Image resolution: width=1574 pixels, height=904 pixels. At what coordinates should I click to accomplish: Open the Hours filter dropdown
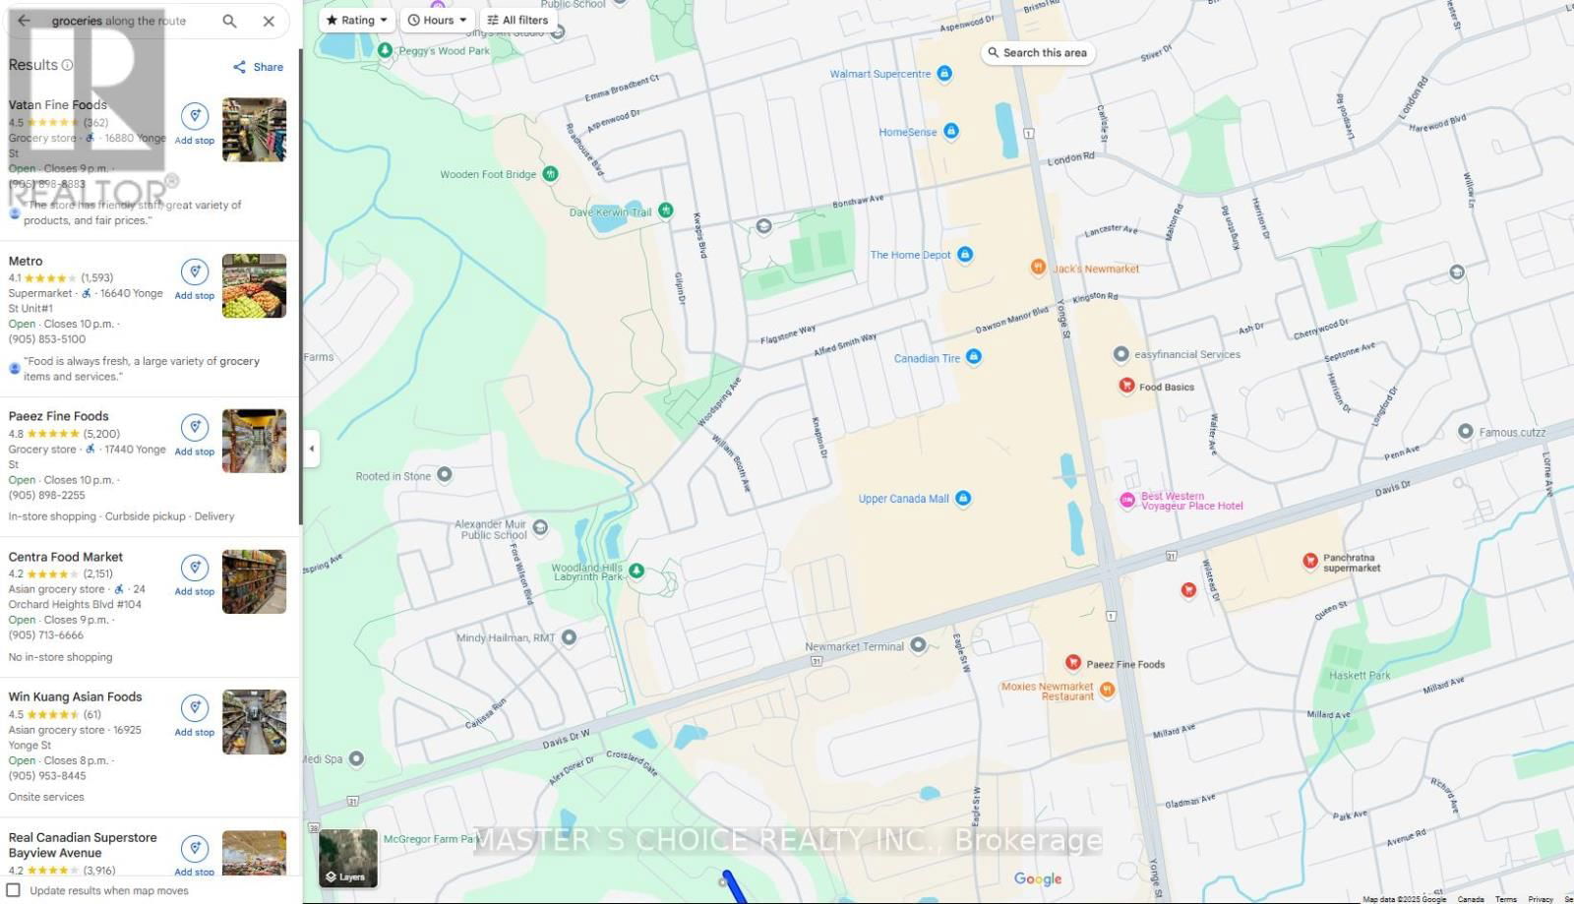click(x=437, y=20)
